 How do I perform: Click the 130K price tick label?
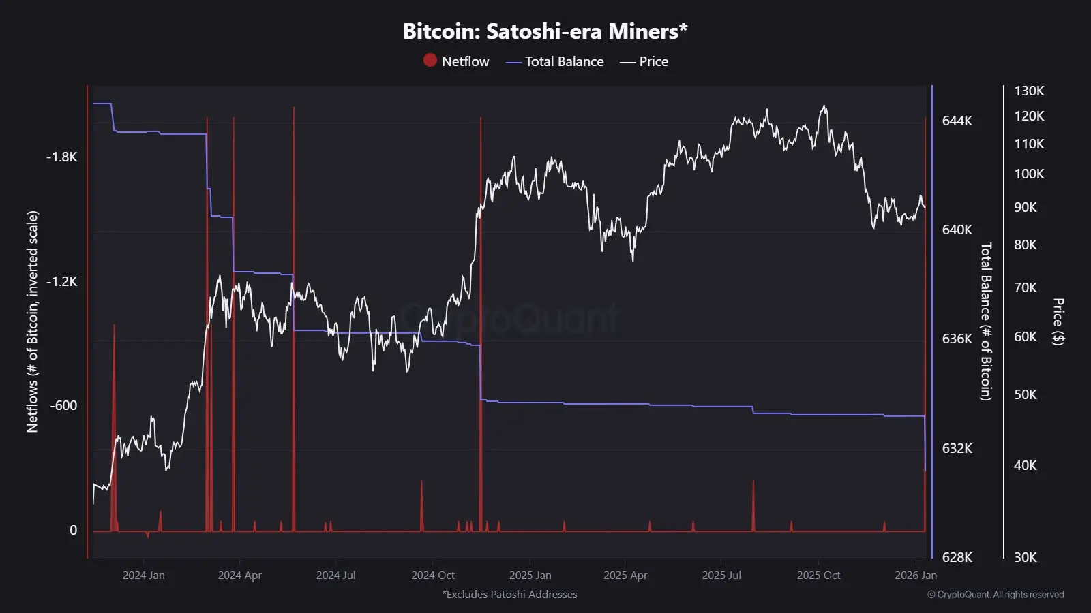tap(1029, 91)
